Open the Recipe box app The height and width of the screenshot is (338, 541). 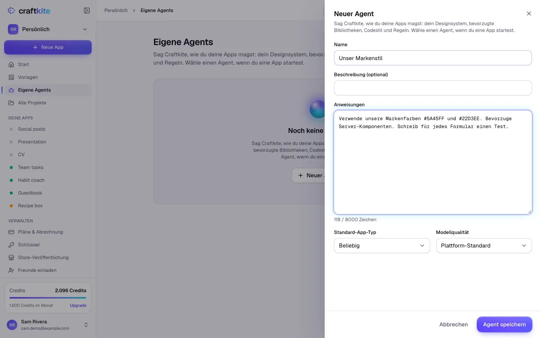[48, 206]
